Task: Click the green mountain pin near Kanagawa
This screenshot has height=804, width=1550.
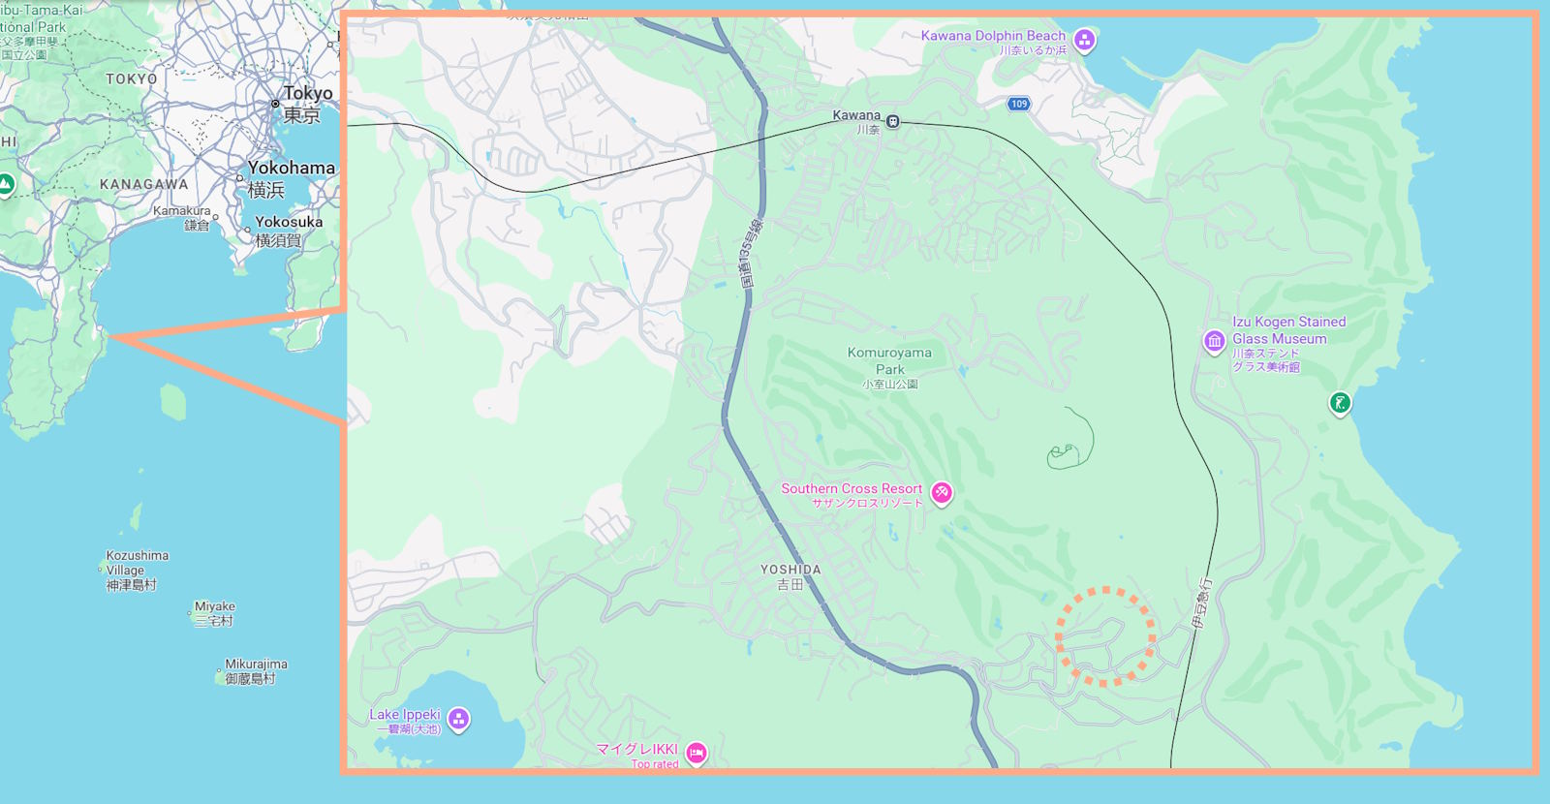Action: click(x=6, y=183)
